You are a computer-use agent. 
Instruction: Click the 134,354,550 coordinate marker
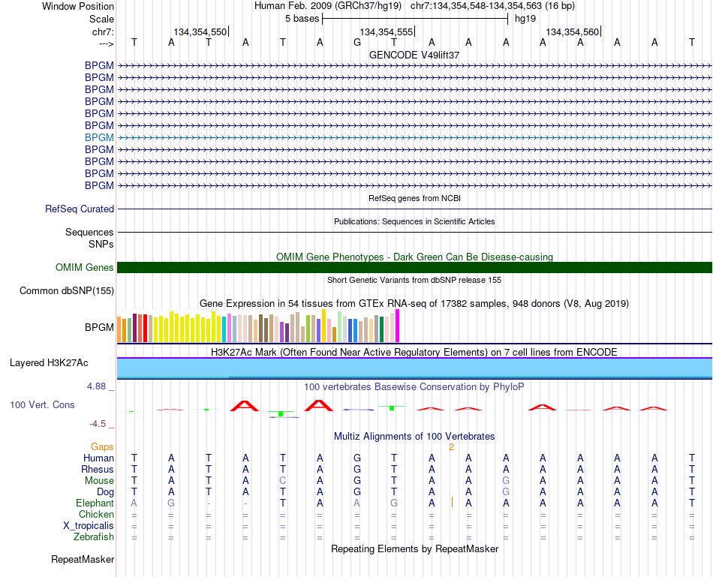tap(200, 32)
